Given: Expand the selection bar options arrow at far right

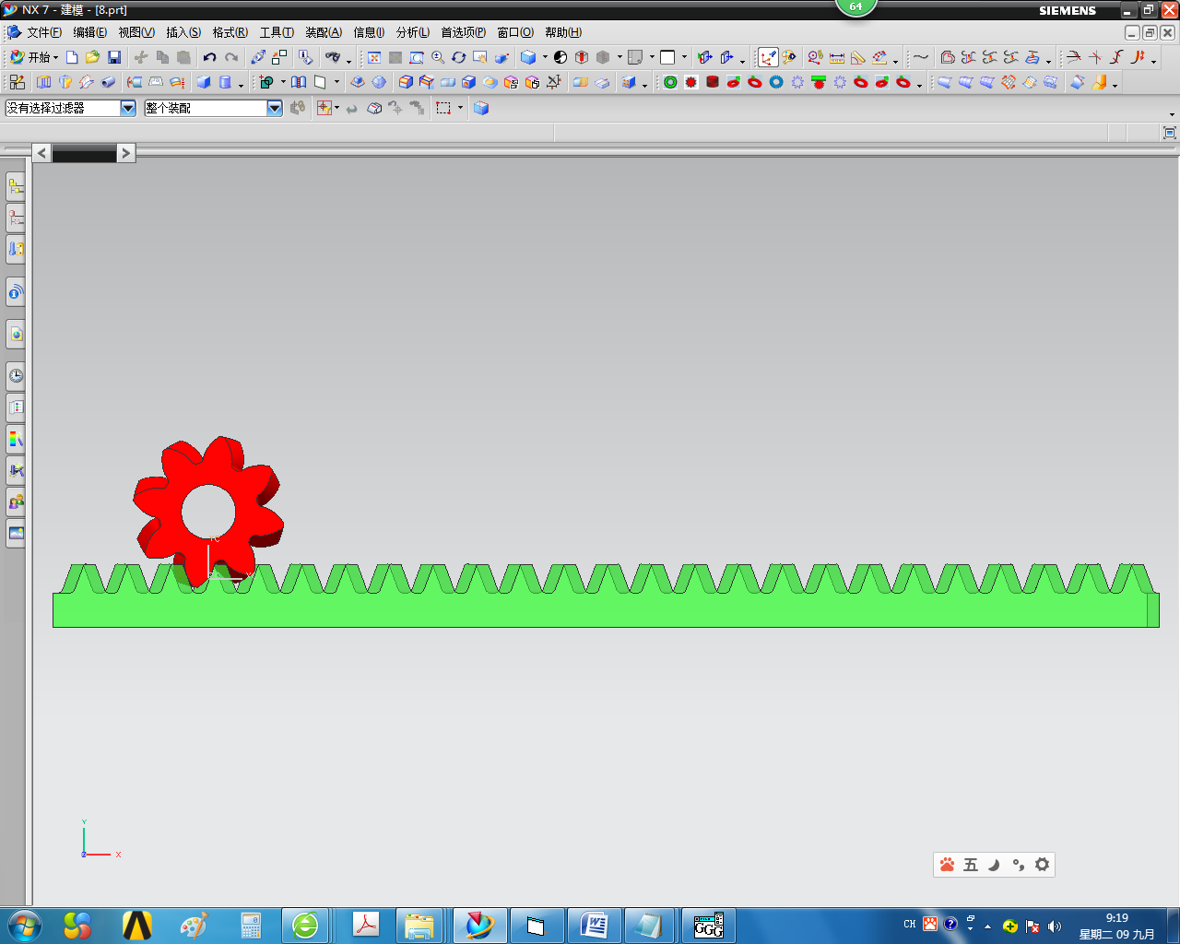Looking at the screenshot, I should coord(1172,114).
